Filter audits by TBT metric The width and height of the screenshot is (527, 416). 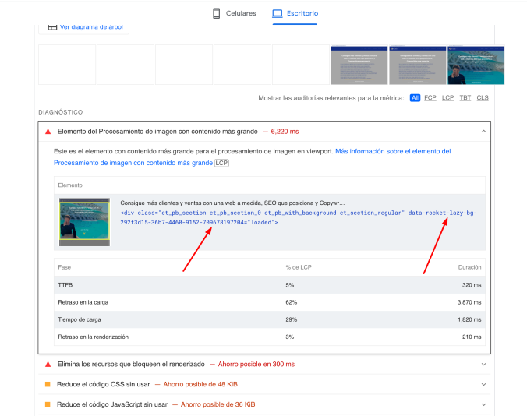click(x=465, y=98)
